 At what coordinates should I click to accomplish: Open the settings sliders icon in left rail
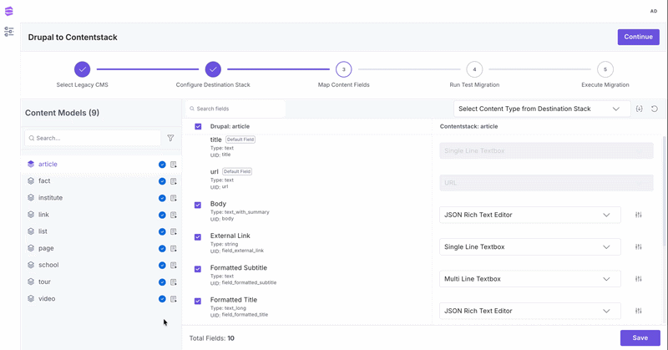pyautogui.click(x=9, y=32)
